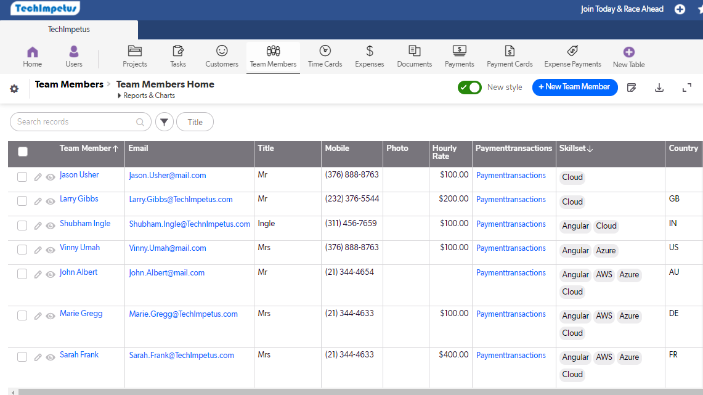Click the customize report edit icon
The width and height of the screenshot is (703, 395).
click(632, 88)
